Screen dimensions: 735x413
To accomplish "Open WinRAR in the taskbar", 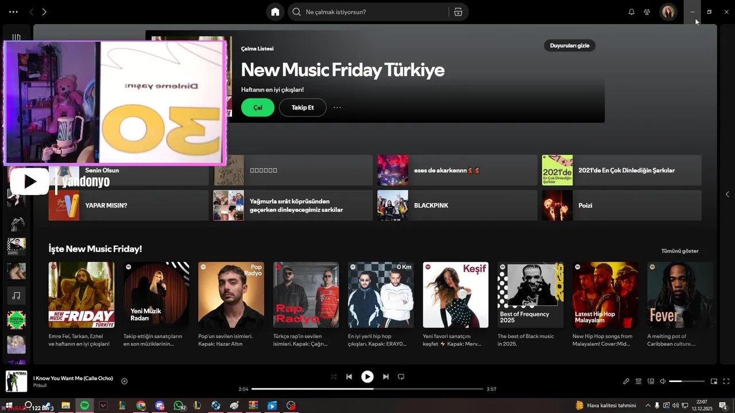I will (253, 406).
